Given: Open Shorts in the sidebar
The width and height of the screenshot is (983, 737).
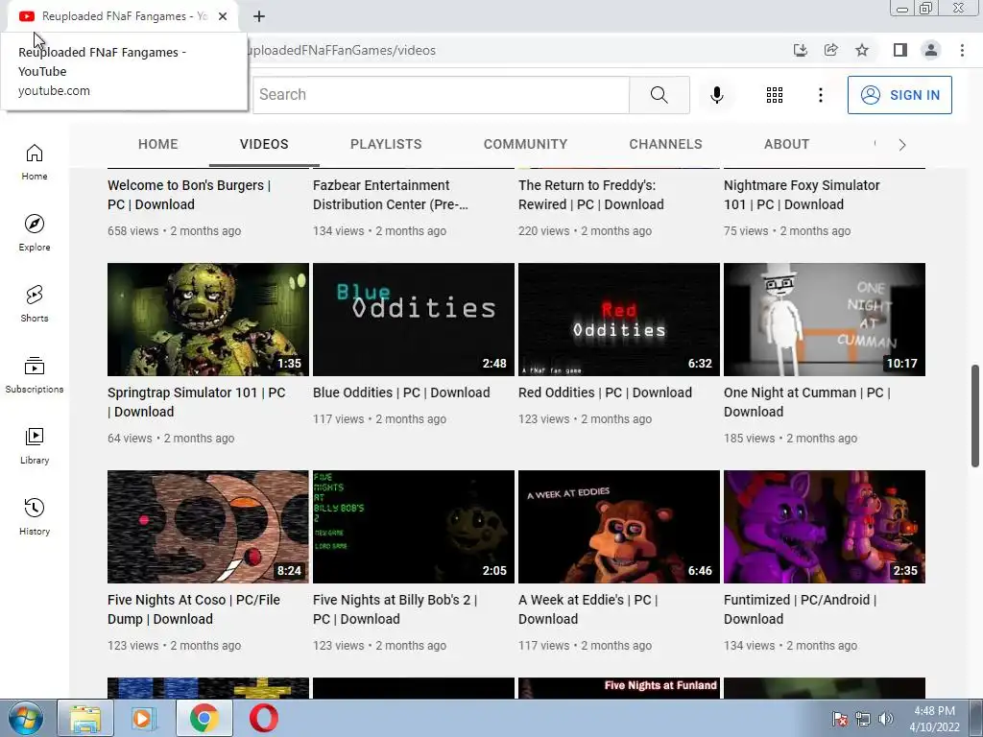Looking at the screenshot, I should point(35,303).
